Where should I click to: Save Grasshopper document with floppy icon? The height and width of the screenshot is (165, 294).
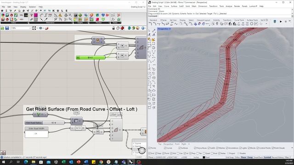[7, 28]
